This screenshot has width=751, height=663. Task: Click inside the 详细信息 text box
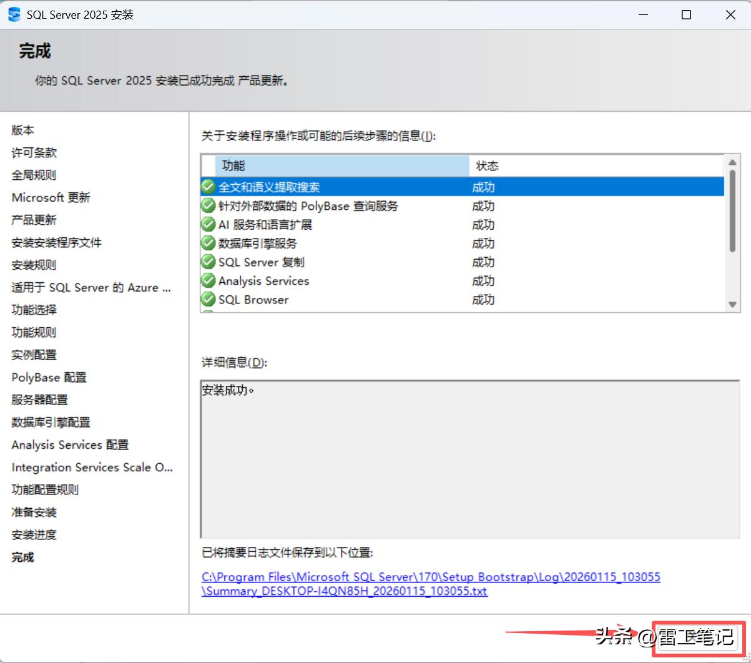(x=470, y=458)
